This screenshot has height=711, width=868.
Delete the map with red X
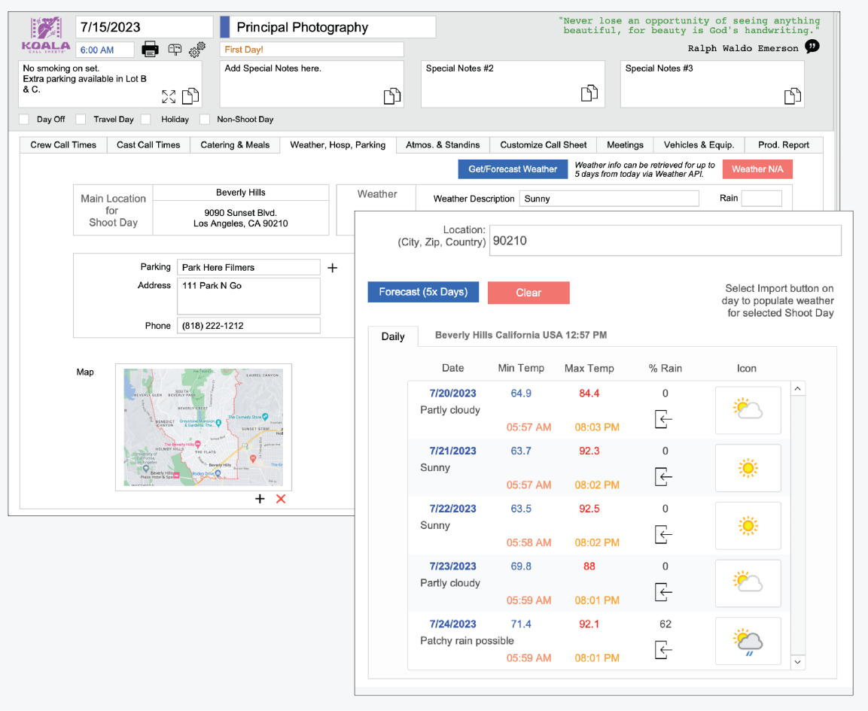click(x=281, y=499)
